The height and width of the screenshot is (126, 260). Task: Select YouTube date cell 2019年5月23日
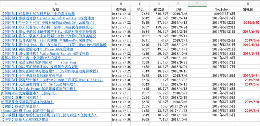click(221, 27)
